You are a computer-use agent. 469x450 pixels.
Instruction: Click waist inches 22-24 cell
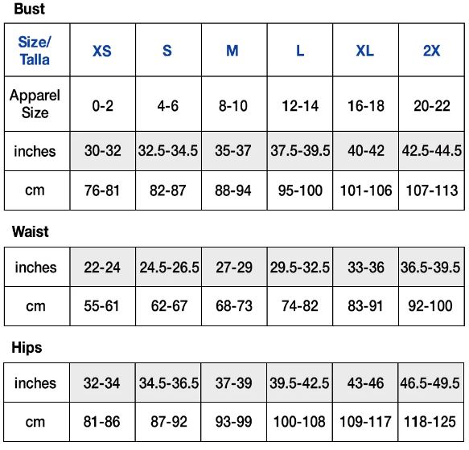(103, 267)
